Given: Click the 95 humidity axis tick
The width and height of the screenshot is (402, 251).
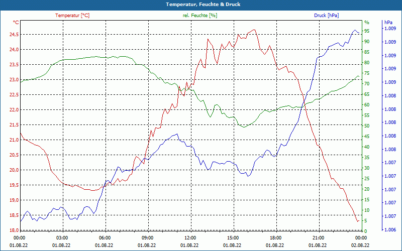Looking at the screenshot, I should [x=367, y=31].
